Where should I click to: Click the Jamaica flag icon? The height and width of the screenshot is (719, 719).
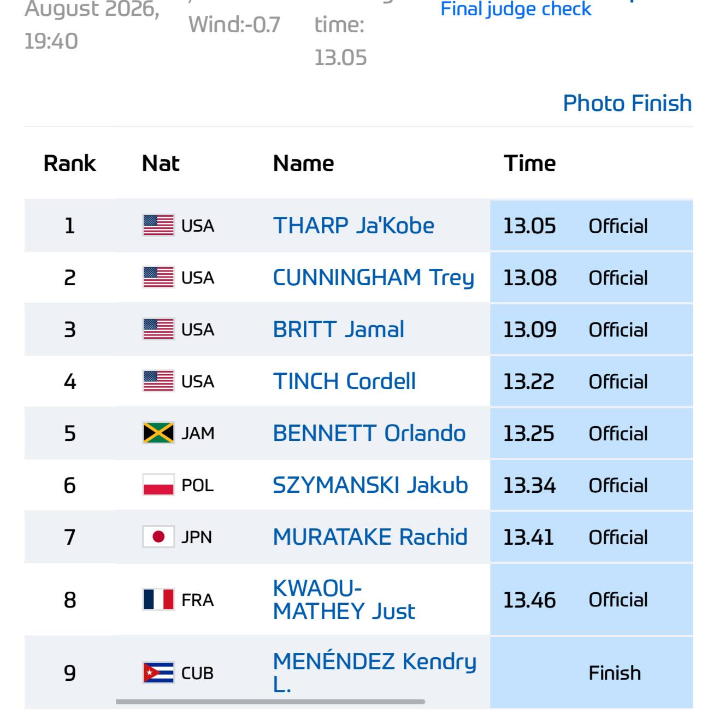tap(158, 433)
